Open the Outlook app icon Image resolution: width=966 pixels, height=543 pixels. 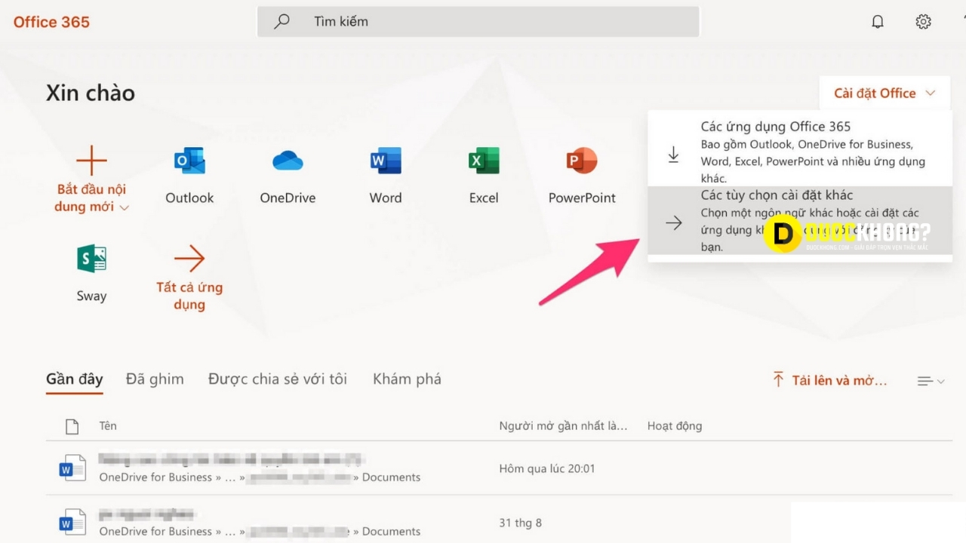(x=189, y=161)
